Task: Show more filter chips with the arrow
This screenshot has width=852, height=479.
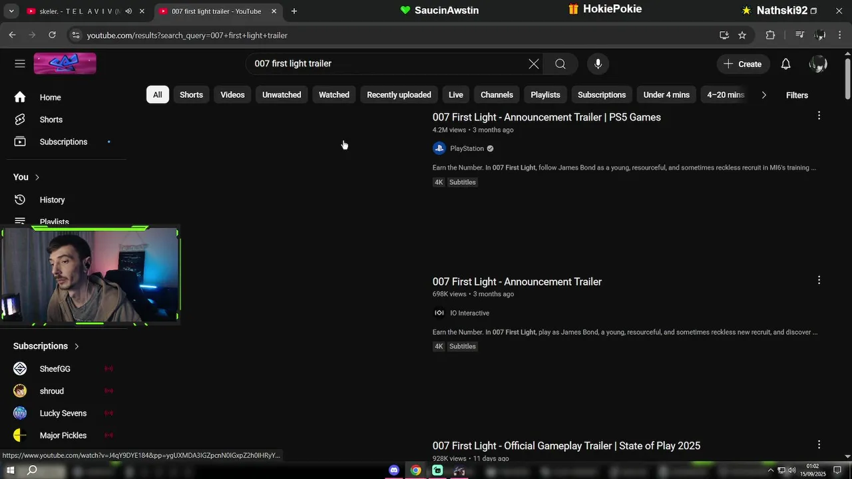Action: (x=763, y=95)
